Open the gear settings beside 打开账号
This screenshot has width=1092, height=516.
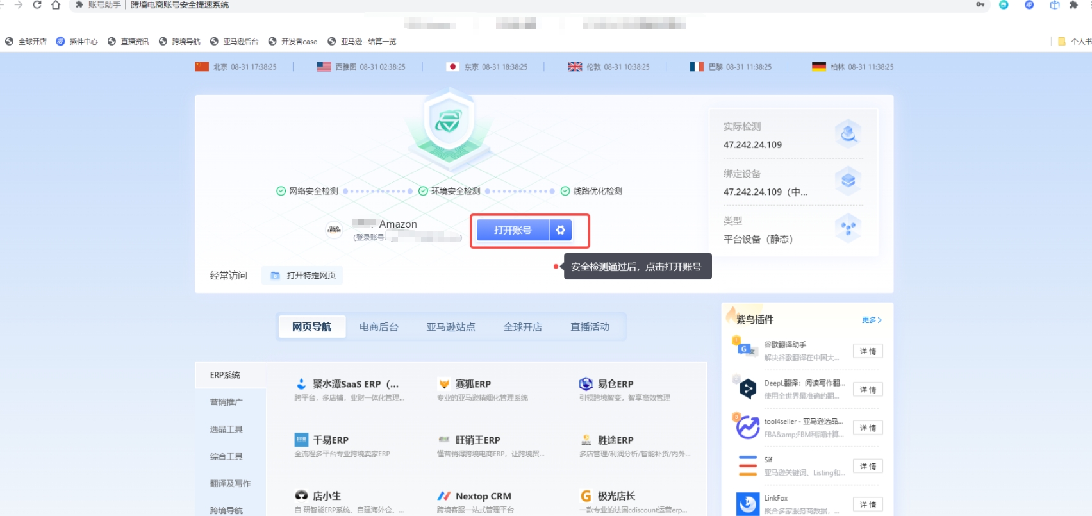pyautogui.click(x=561, y=230)
